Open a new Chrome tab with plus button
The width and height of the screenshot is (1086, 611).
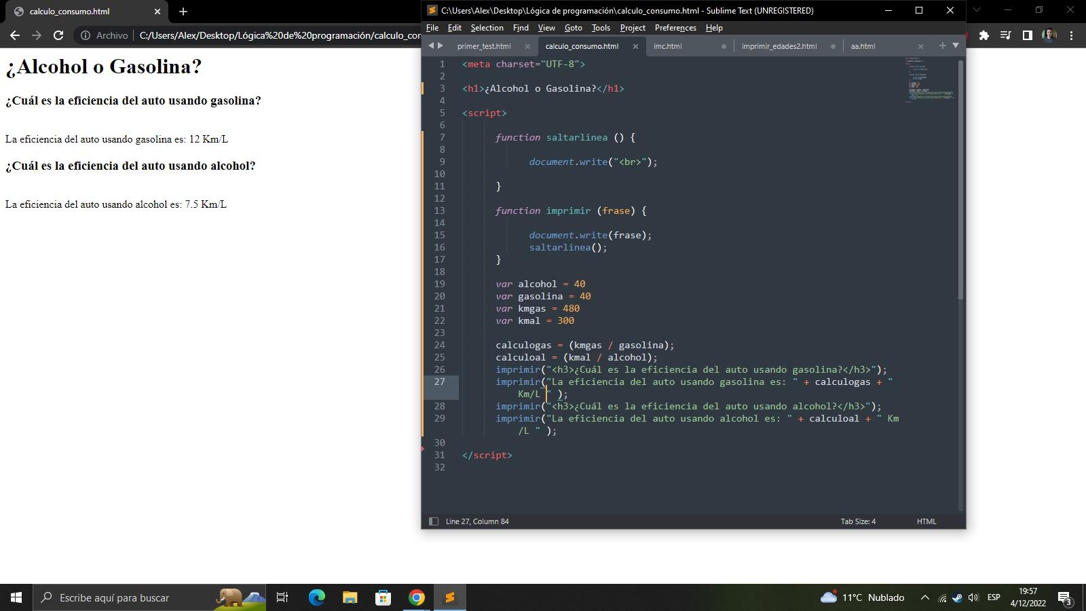[x=183, y=12]
